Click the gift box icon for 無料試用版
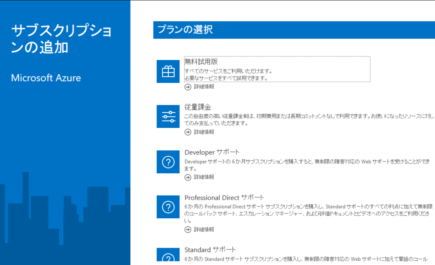The width and height of the screenshot is (435, 265). pos(168,71)
